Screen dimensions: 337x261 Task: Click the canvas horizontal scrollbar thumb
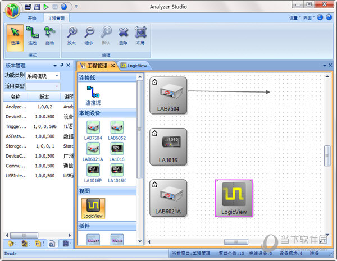tap(236, 242)
